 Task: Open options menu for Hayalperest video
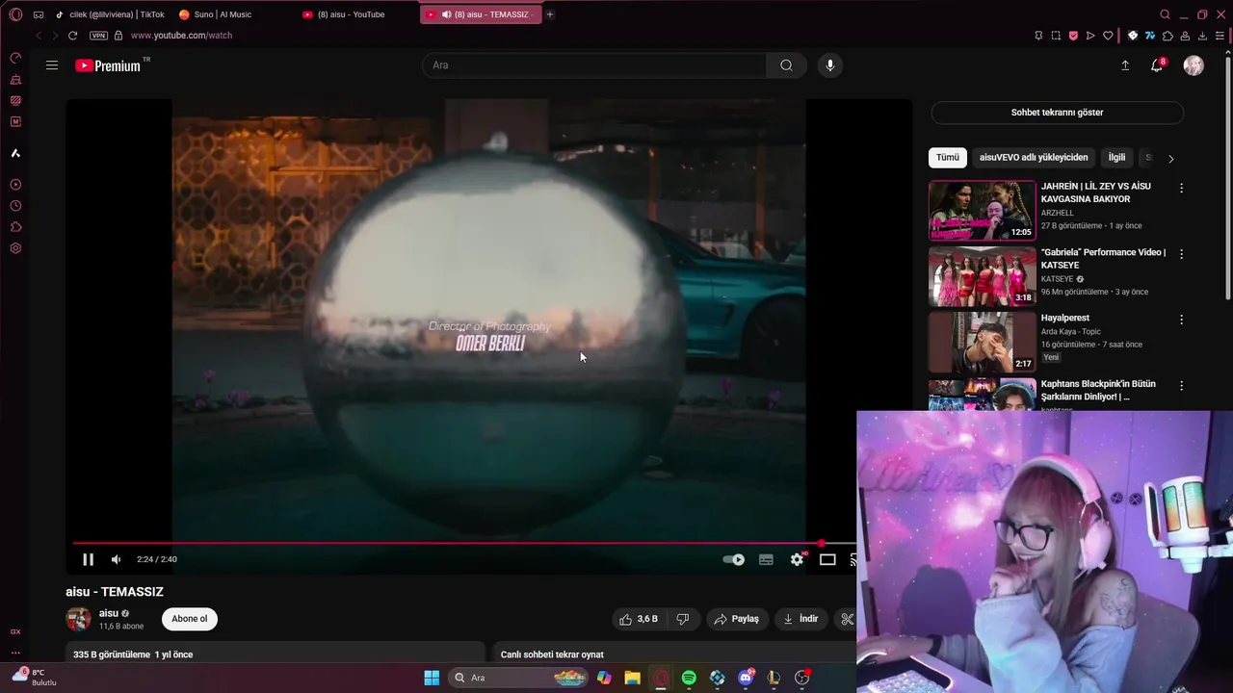(x=1181, y=320)
